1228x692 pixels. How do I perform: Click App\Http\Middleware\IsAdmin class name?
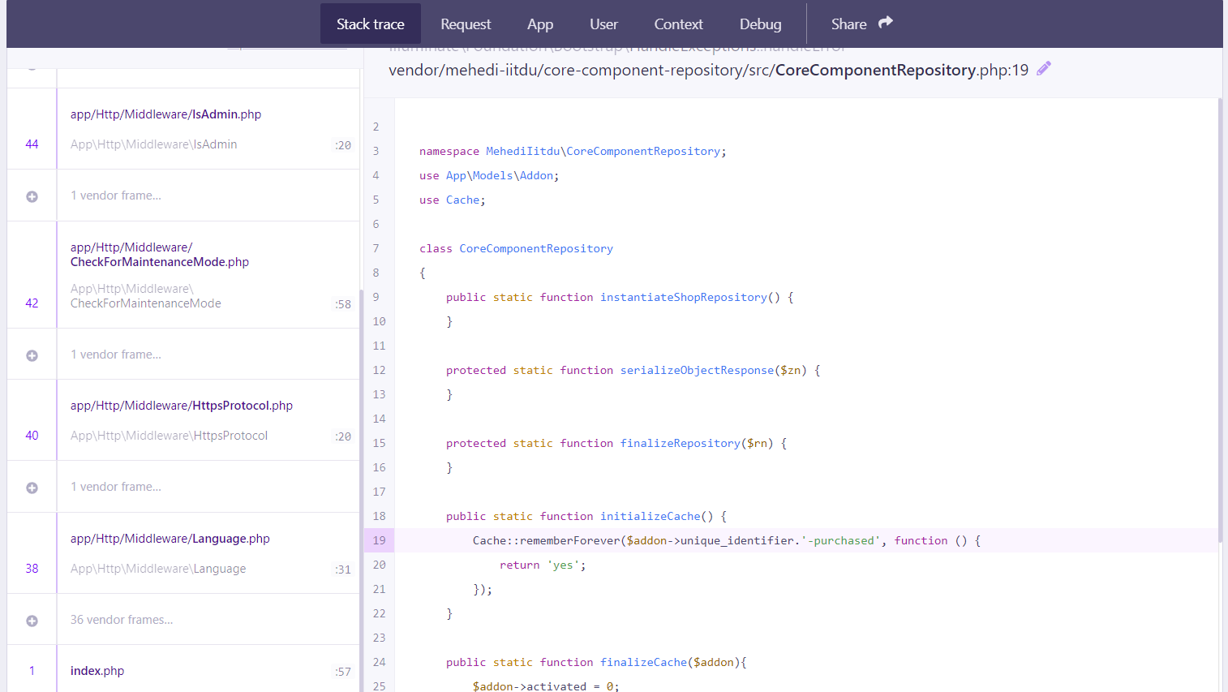(153, 144)
